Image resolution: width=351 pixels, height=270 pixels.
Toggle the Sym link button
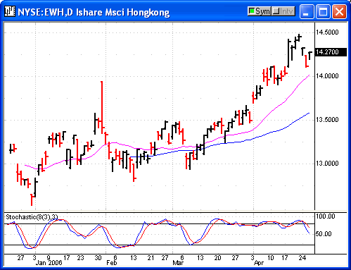260,11
